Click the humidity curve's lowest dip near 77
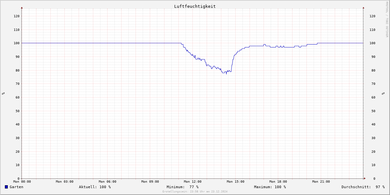Viewport: 390px width, 195px height. (227, 74)
